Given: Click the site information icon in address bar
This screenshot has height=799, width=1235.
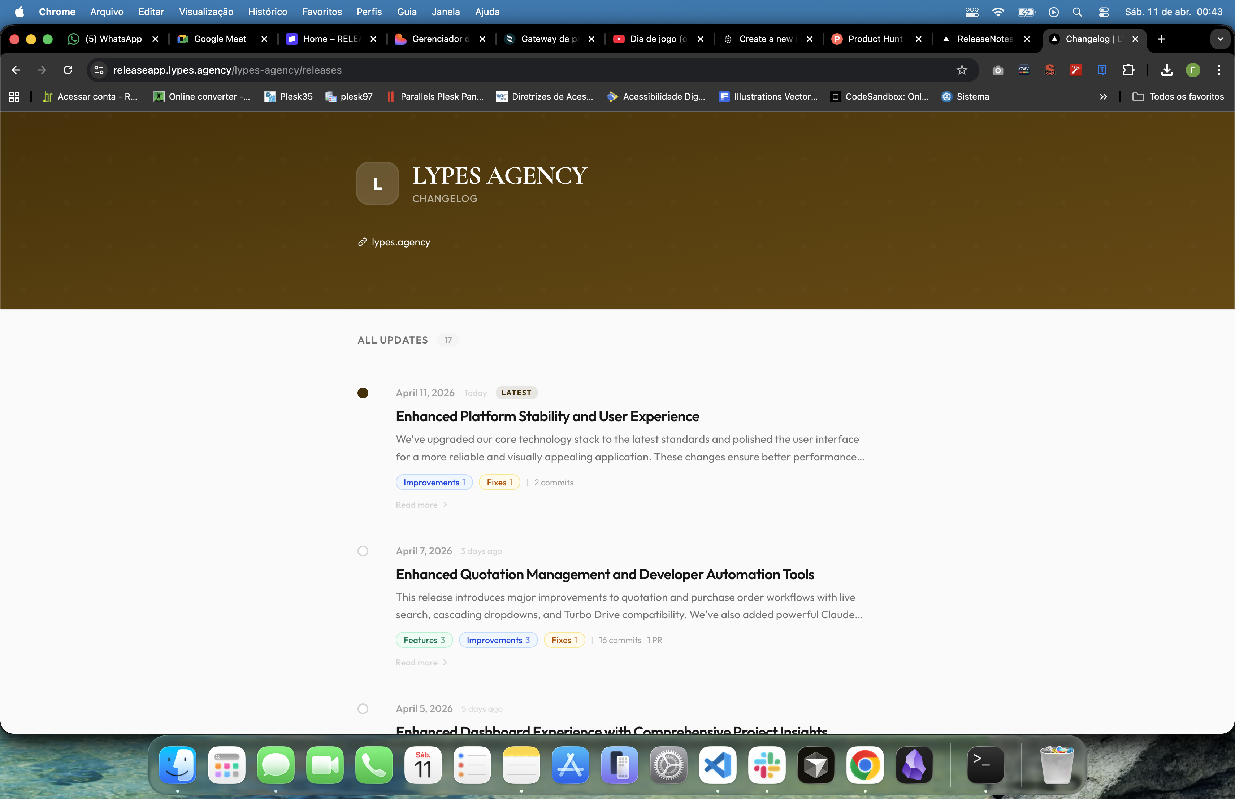Looking at the screenshot, I should coord(99,70).
